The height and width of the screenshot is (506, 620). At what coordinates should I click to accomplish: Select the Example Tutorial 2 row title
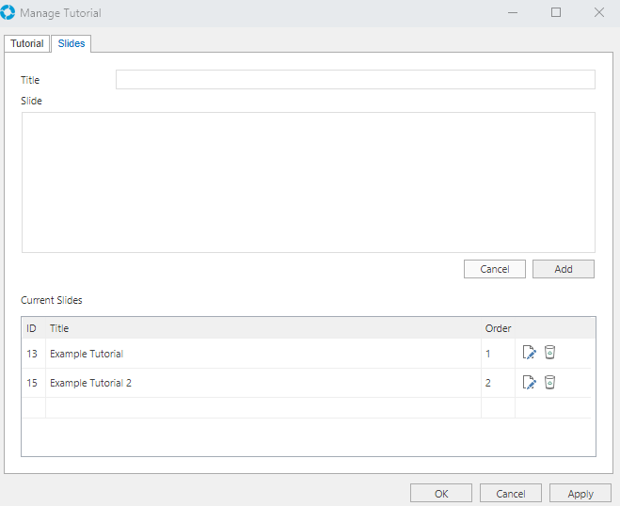90,383
